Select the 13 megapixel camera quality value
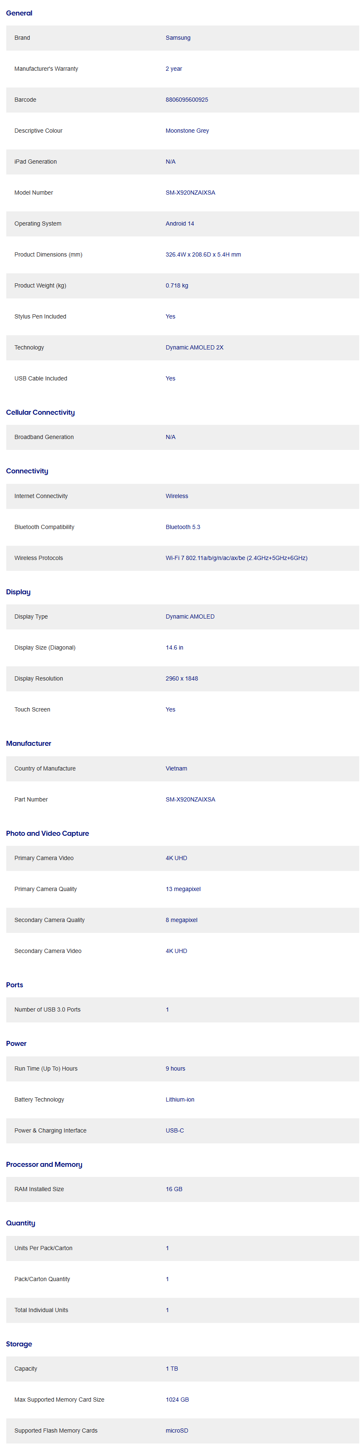This screenshot has width=363, height=1446. [x=183, y=889]
